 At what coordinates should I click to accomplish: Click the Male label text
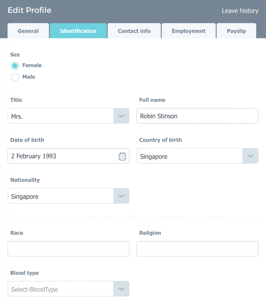click(29, 77)
